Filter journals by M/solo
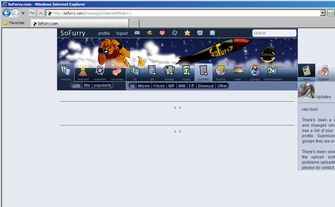This screenshot has height=207, width=335. pyautogui.click(x=144, y=86)
